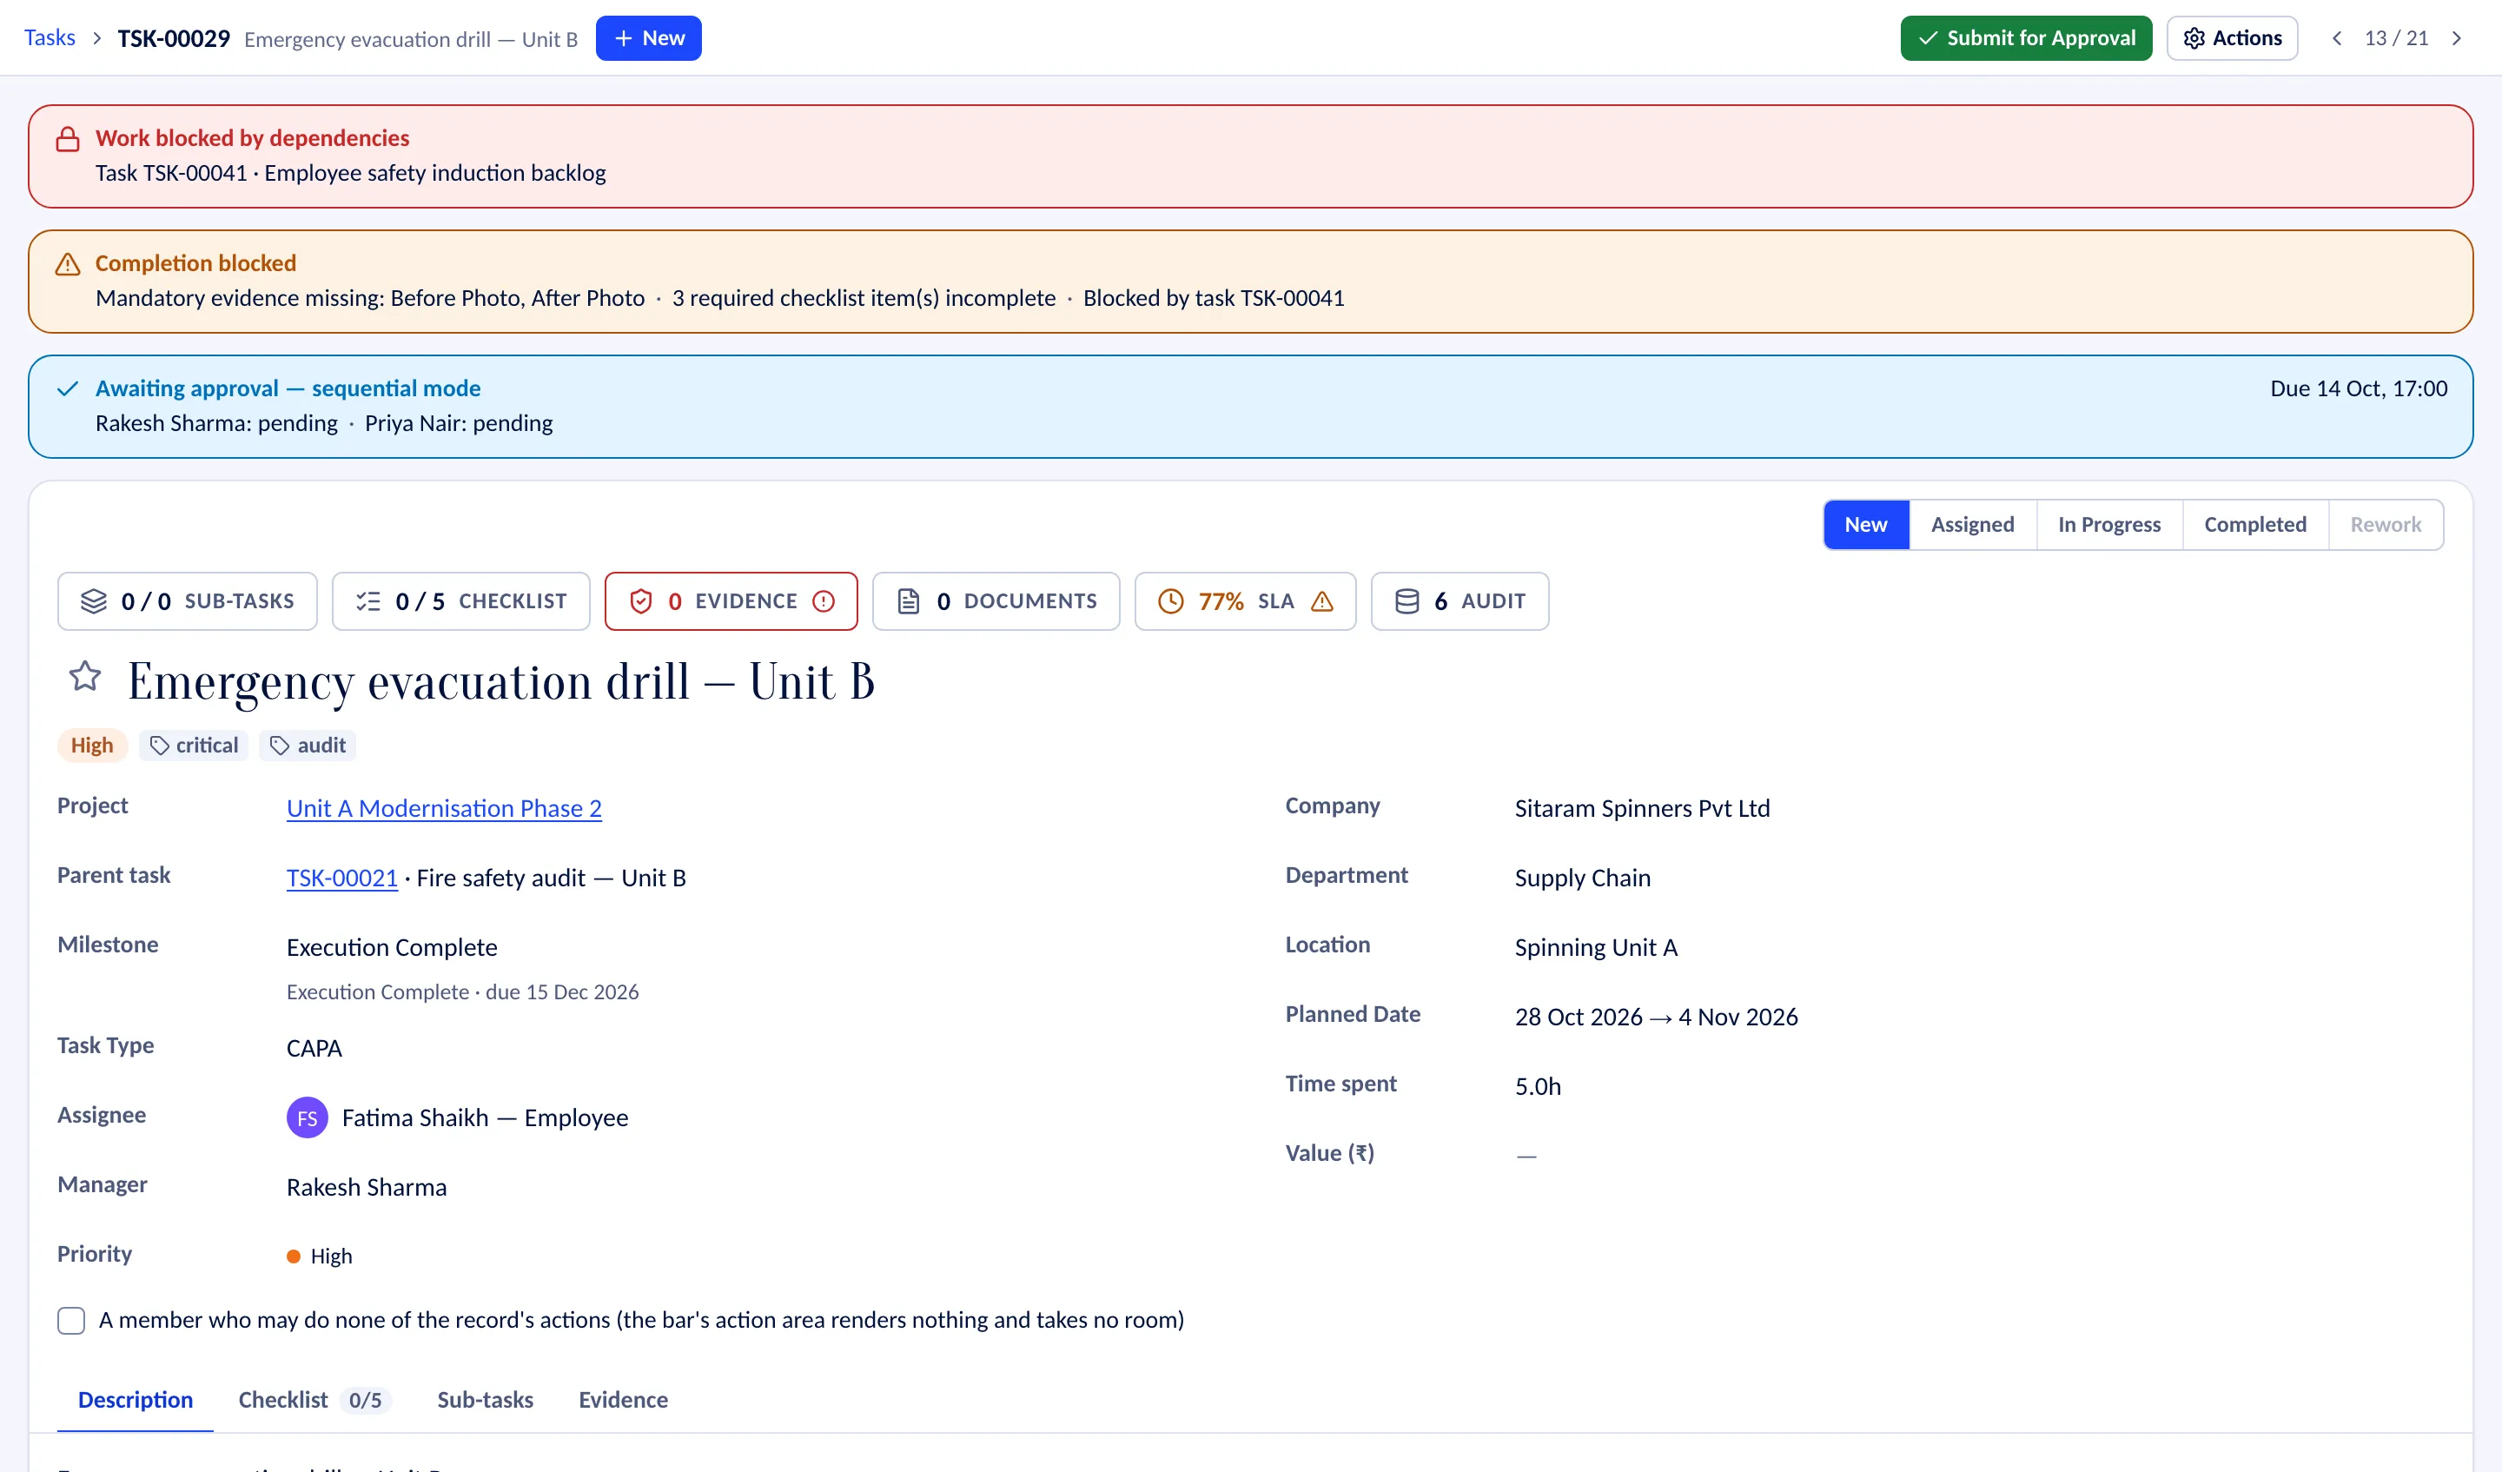Click the blue New button
Screen dimensions: 2502x1472
(x=648, y=37)
